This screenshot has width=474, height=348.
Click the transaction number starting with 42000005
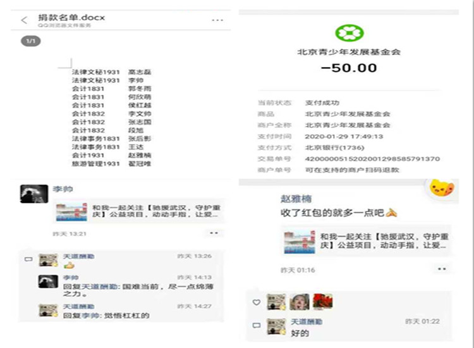pos(372,159)
